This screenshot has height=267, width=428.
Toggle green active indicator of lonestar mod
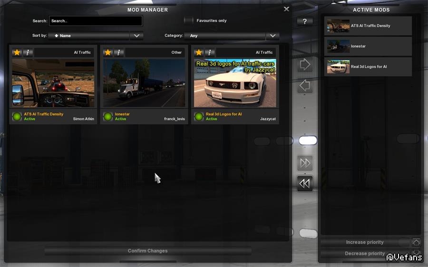pos(108,116)
